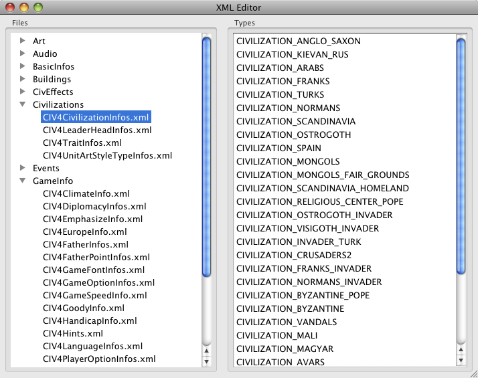Select CIVILIZATION_FRANKS type

283,82
